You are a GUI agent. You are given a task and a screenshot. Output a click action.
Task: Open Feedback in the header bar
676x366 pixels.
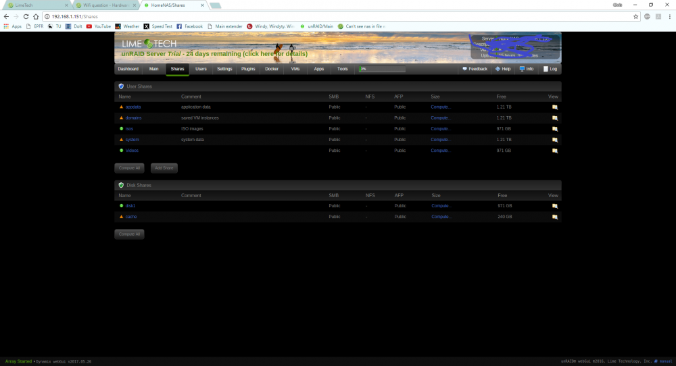(475, 69)
